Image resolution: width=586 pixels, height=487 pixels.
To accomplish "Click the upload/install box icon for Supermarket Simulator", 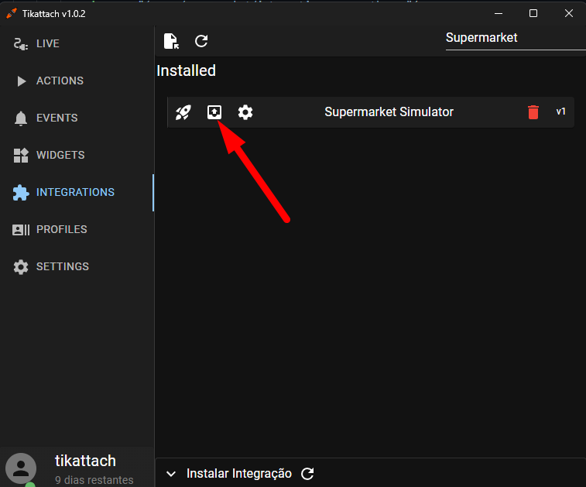I will pyautogui.click(x=214, y=112).
